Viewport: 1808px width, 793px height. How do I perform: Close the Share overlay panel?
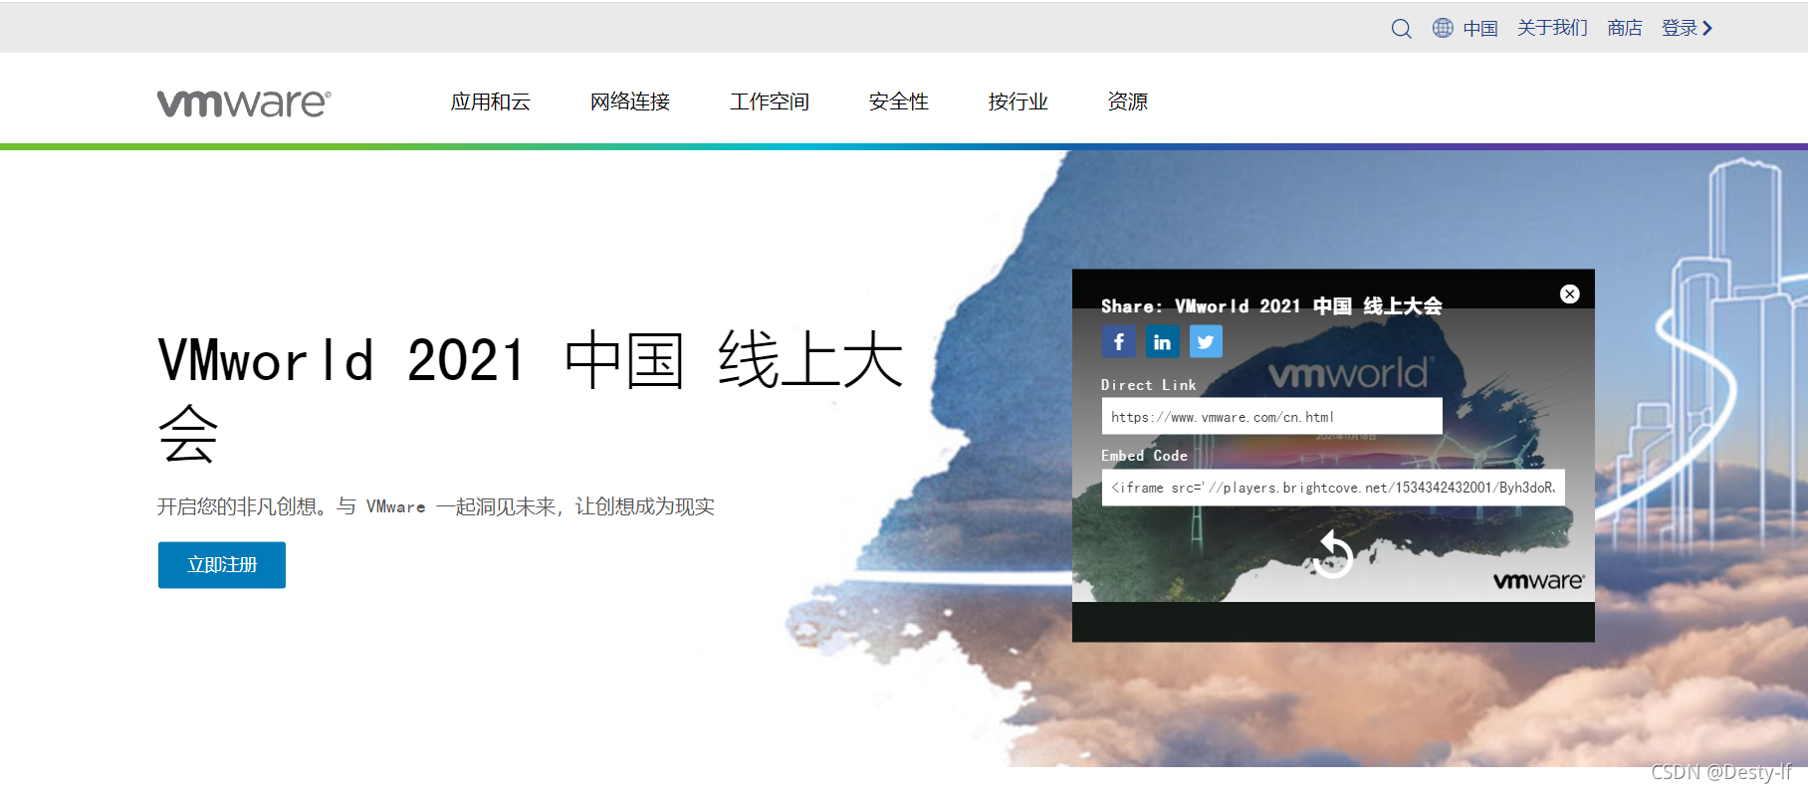1570,294
